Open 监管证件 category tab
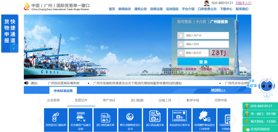Image resolution: width=278 pixels, height=132 pixels. (x=81, y=100)
